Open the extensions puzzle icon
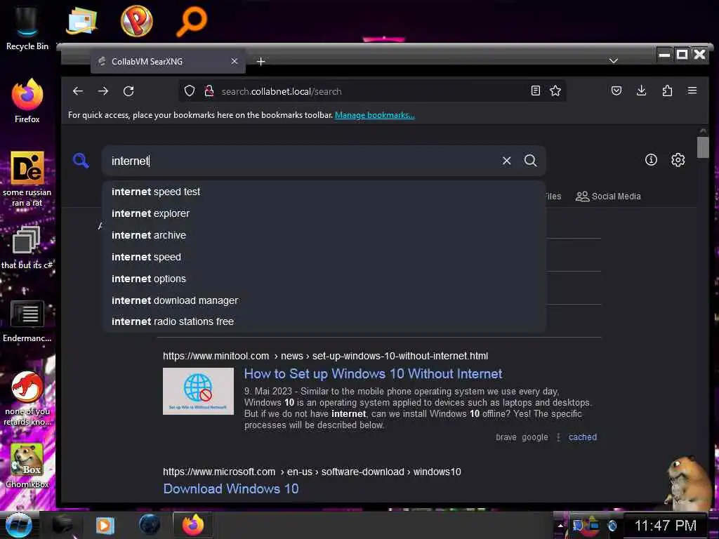The image size is (719, 539). tap(667, 91)
